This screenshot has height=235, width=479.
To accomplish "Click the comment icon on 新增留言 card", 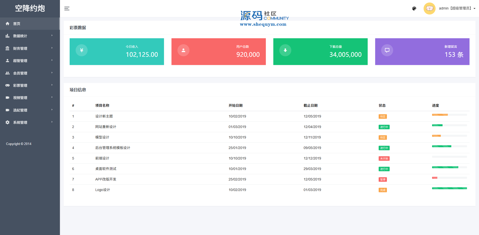I will 387,50.
